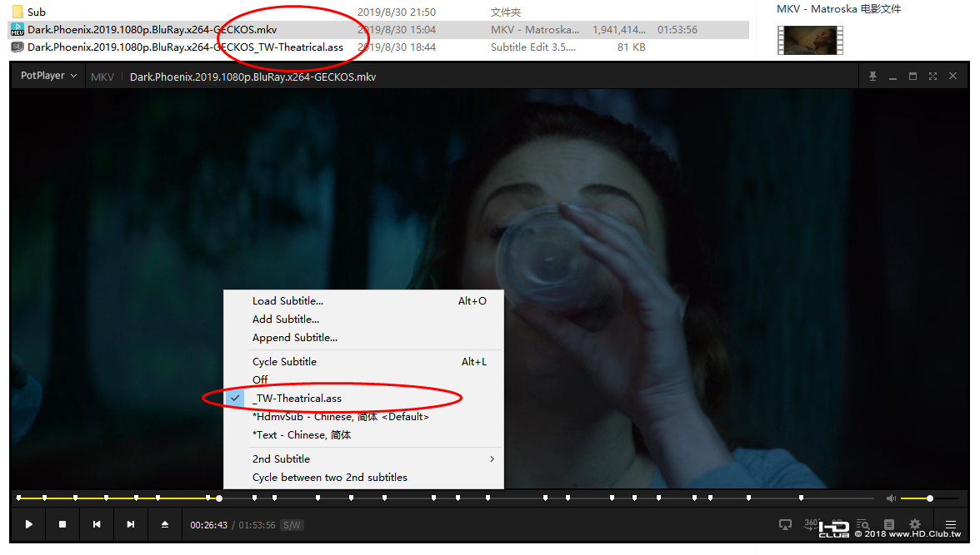Click the first chapter marker on timeline

18,498
